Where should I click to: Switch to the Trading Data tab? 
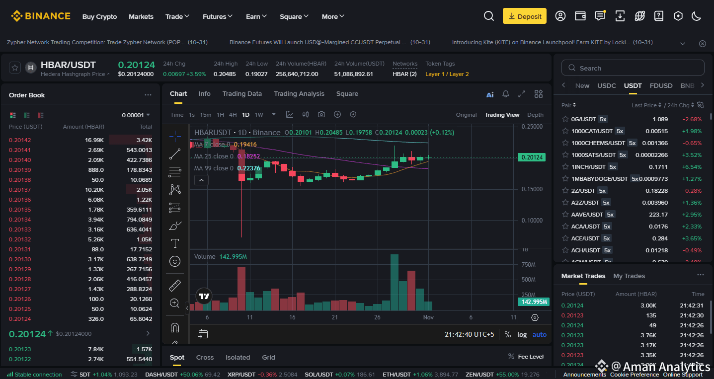click(x=242, y=93)
